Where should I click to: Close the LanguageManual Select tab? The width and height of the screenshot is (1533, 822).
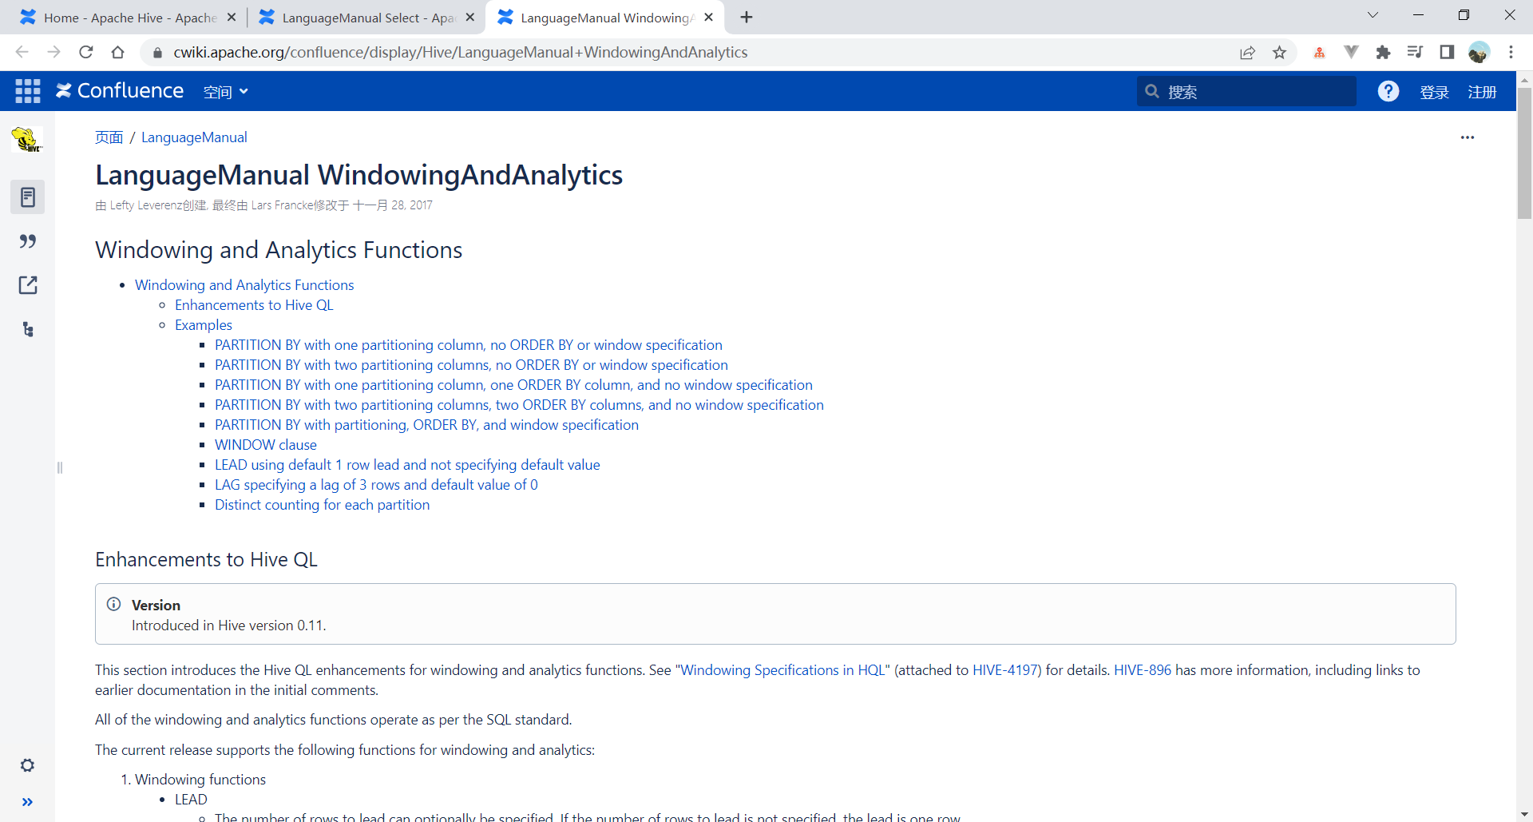click(469, 17)
